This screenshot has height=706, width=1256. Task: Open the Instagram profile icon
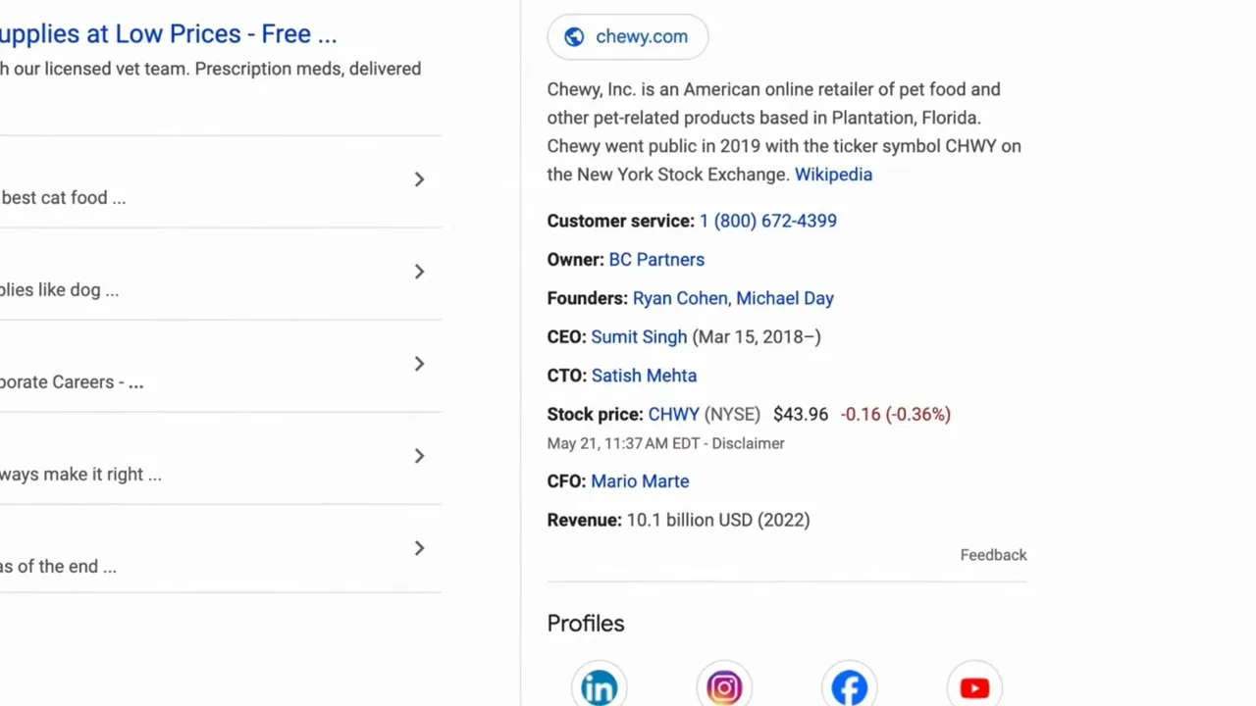(724, 687)
